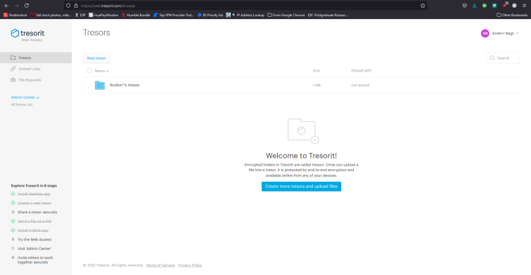Screen dimensions: 531x275
Task: Open the browser downloads arrow icon
Action: coord(475,6)
